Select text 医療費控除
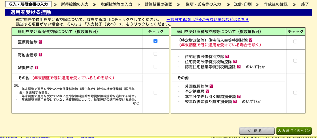This screenshot has width=317, height=138. (x=28, y=42)
